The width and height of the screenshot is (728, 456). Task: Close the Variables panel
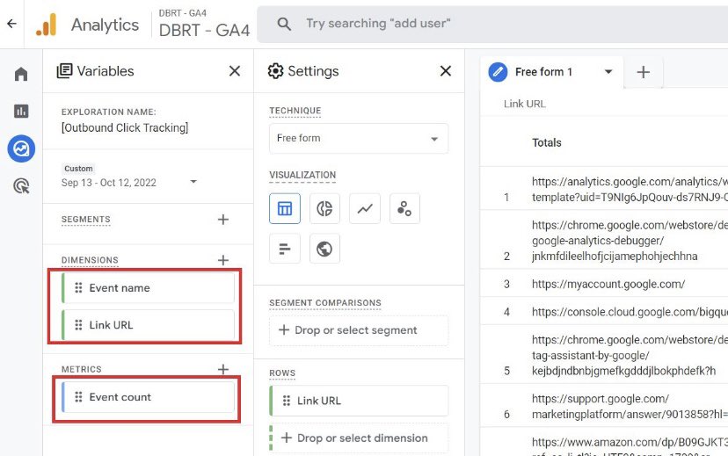pyautogui.click(x=235, y=71)
